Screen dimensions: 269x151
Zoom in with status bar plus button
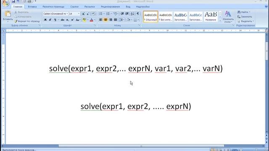coord(266,150)
